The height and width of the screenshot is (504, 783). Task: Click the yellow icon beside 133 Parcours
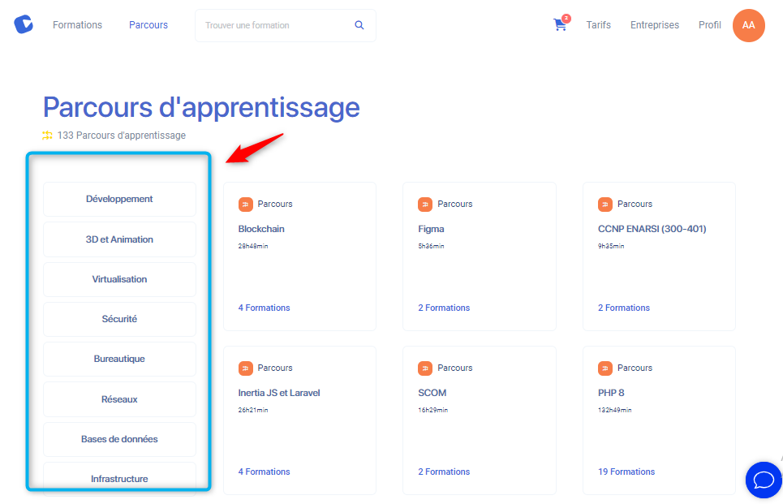(x=47, y=136)
